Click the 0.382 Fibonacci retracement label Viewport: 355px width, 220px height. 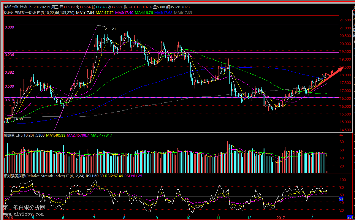pyautogui.click(x=9, y=72)
